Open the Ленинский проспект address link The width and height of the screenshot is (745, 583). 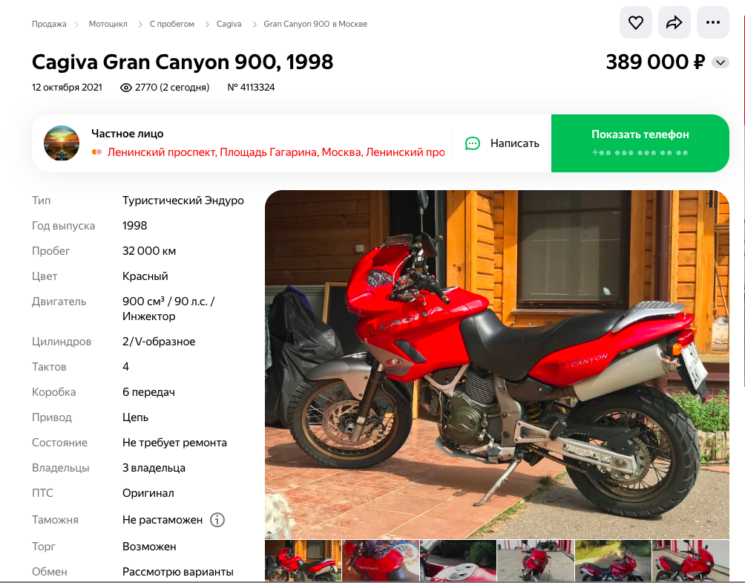tap(276, 152)
